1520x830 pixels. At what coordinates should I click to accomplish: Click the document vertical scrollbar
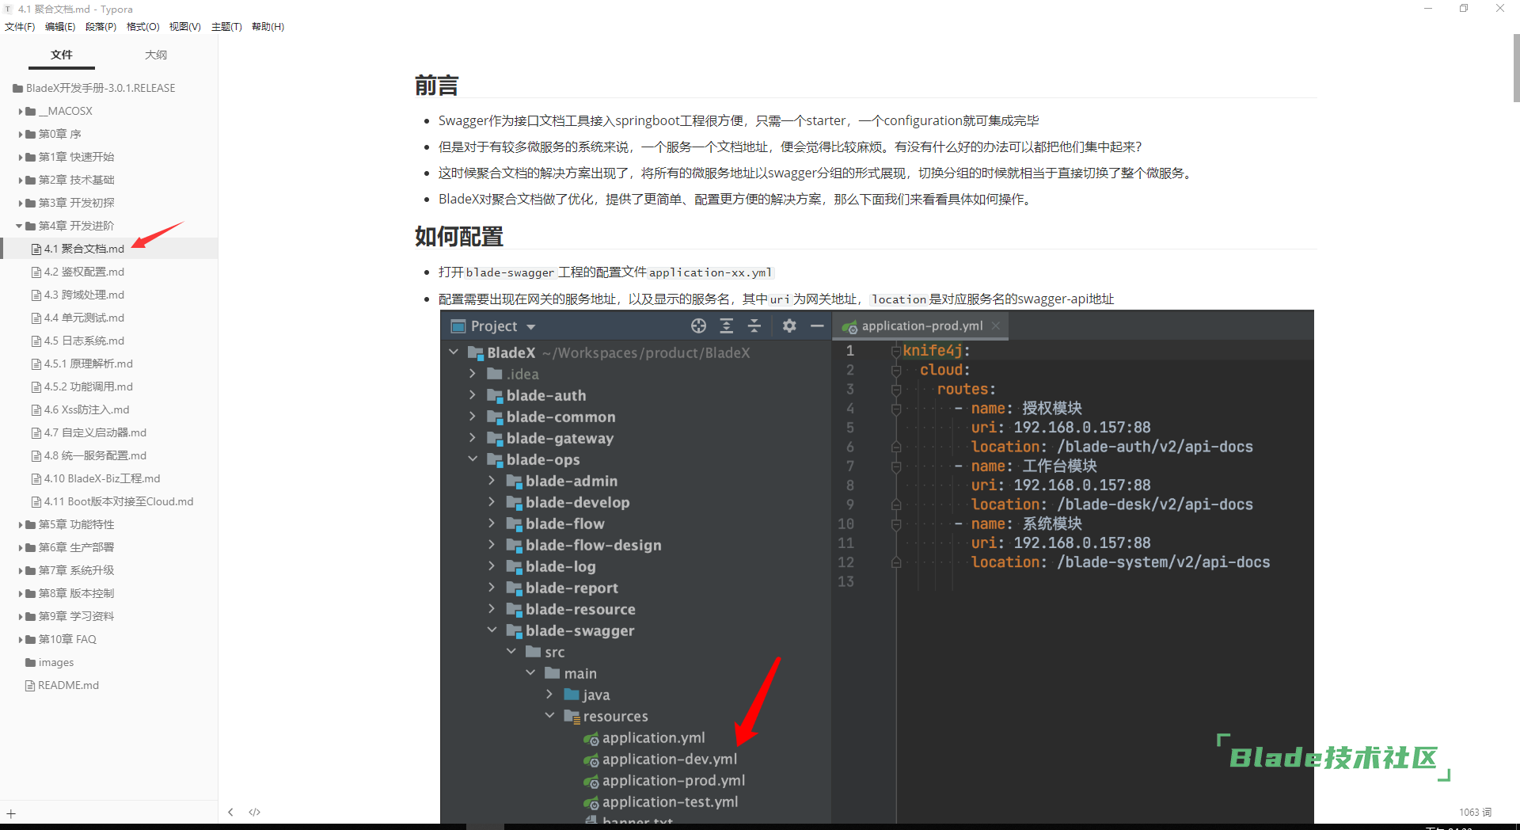click(x=1516, y=68)
